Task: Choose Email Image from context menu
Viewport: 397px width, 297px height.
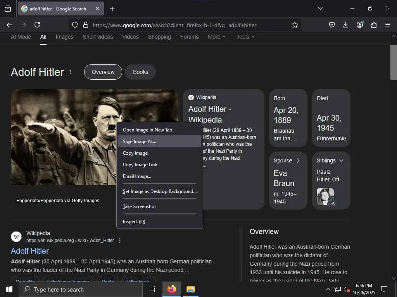Action: coord(159,176)
